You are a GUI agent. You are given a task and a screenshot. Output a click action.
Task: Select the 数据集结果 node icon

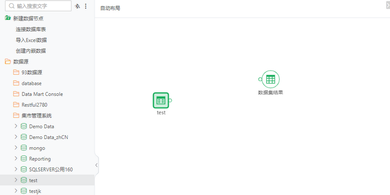click(270, 79)
